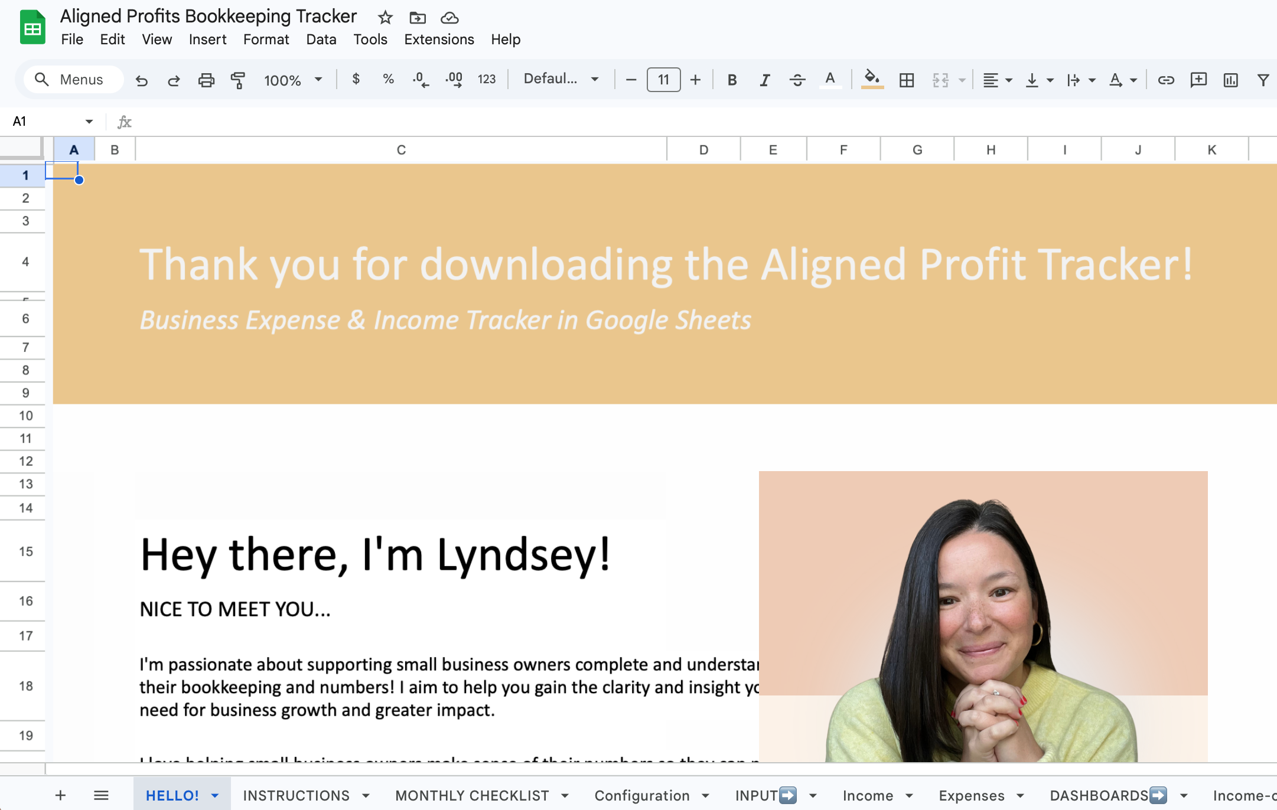Click the font size input field
Image resolution: width=1277 pixels, height=810 pixels.
(663, 80)
